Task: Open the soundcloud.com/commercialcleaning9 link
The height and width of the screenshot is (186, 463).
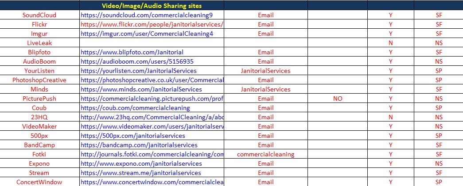Action: point(147,15)
